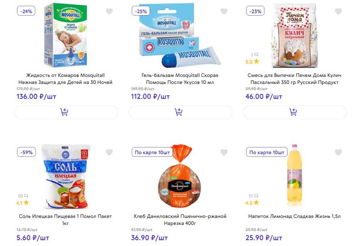Open reviews for Лимонад Сладкая Жизнь
The width and height of the screenshot is (363, 246).
(253, 196)
